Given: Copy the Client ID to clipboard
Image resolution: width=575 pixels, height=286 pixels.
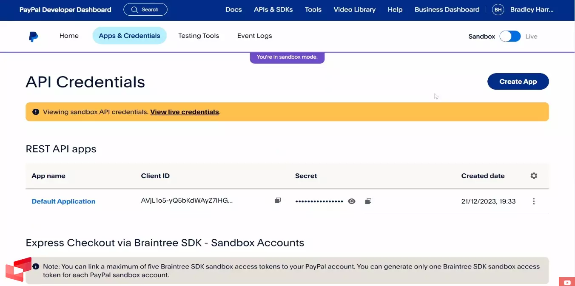Looking at the screenshot, I should pos(277,200).
